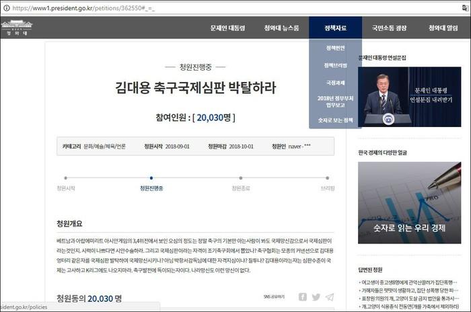Viewport: 471px width, 312px height.
Task: Open the 청와대 뉴스룸 menu
Action: (280, 28)
